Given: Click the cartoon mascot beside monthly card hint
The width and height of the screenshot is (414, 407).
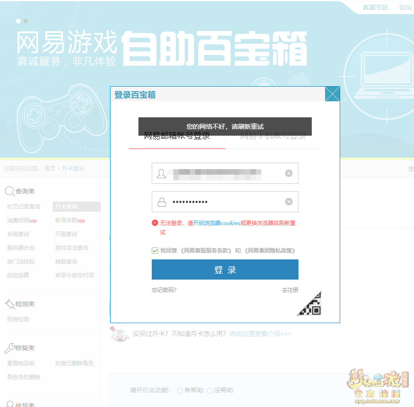Looking at the screenshot, I should coord(120,334).
